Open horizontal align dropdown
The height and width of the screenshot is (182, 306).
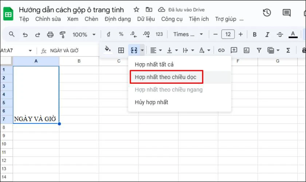pyautogui.click(x=156, y=50)
